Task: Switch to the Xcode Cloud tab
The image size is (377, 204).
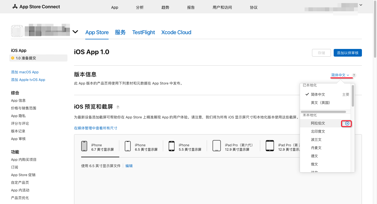Action: [176, 32]
